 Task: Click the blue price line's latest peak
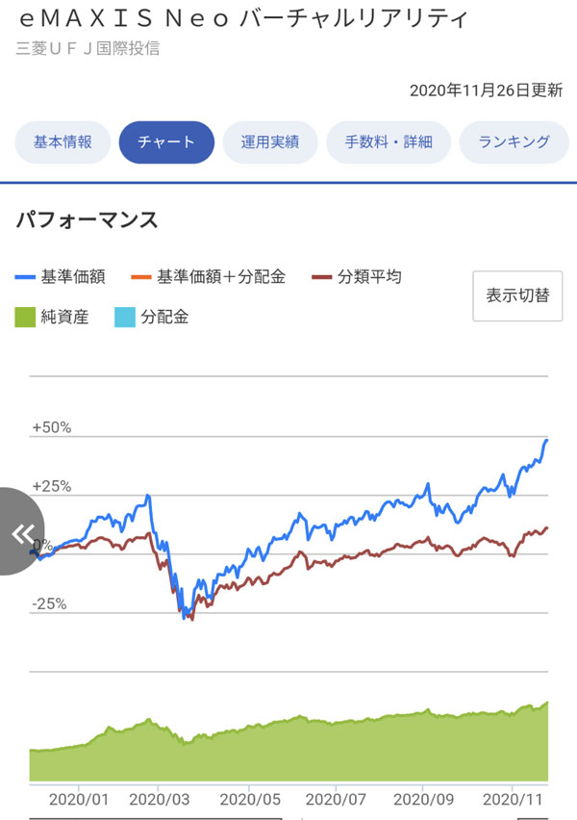[546, 441]
